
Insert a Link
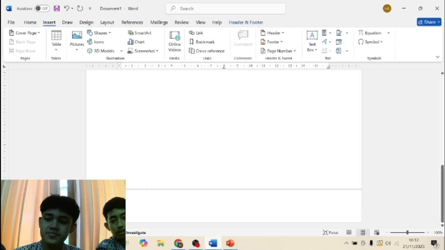coord(196,33)
